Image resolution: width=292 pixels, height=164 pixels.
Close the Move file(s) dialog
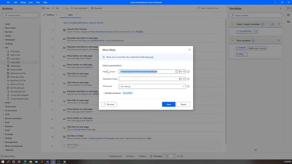[x=189, y=50]
